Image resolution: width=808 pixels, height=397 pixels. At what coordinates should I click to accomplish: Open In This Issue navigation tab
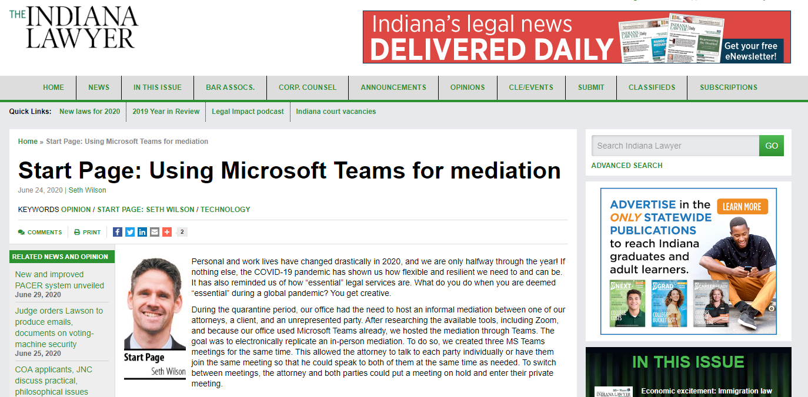click(x=158, y=88)
